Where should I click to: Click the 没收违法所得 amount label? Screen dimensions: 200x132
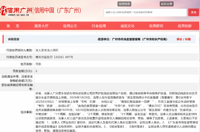pyautogui.click(x=17, y=79)
